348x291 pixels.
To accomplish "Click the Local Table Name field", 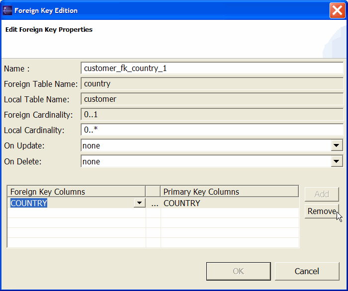I will coord(212,99).
